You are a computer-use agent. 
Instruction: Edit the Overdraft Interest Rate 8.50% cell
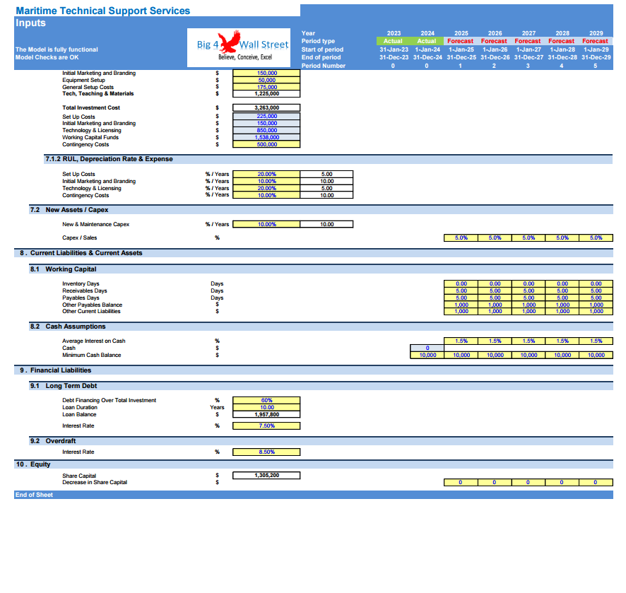coord(266,452)
